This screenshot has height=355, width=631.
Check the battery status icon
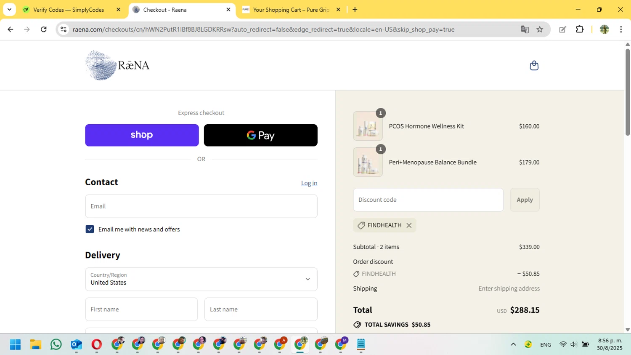click(x=585, y=344)
